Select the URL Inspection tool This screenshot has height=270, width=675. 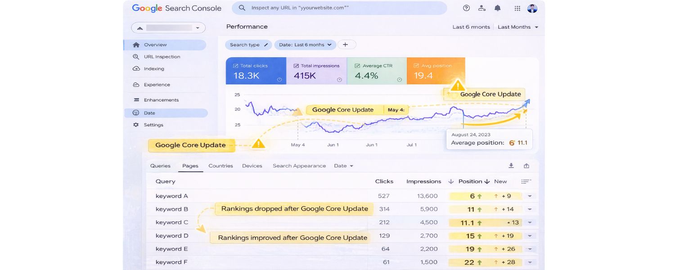pyautogui.click(x=162, y=56)
